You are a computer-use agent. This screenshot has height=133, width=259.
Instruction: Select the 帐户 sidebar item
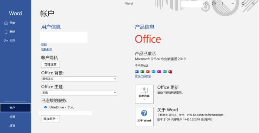coord(16,108)
